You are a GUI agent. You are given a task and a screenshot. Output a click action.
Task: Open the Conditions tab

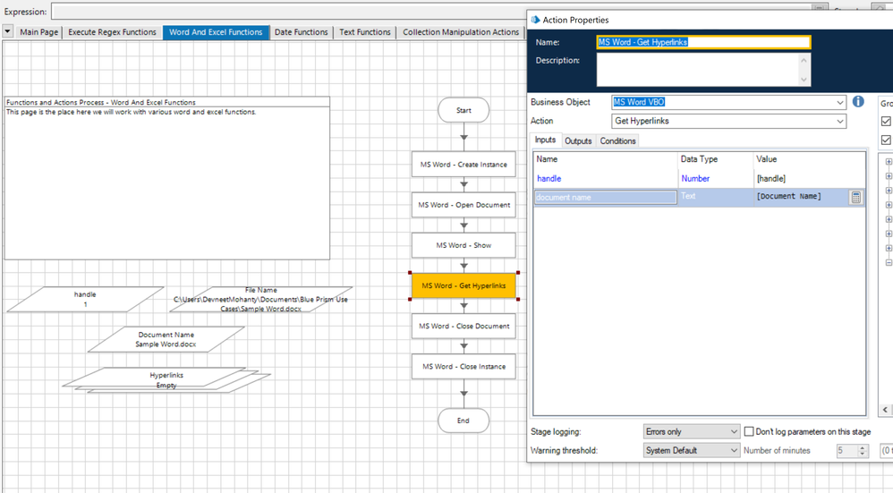coord(617,141)
